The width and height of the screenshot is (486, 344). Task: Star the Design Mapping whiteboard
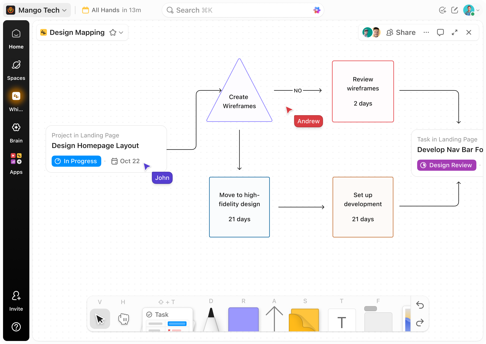click(x=113, y=32)
